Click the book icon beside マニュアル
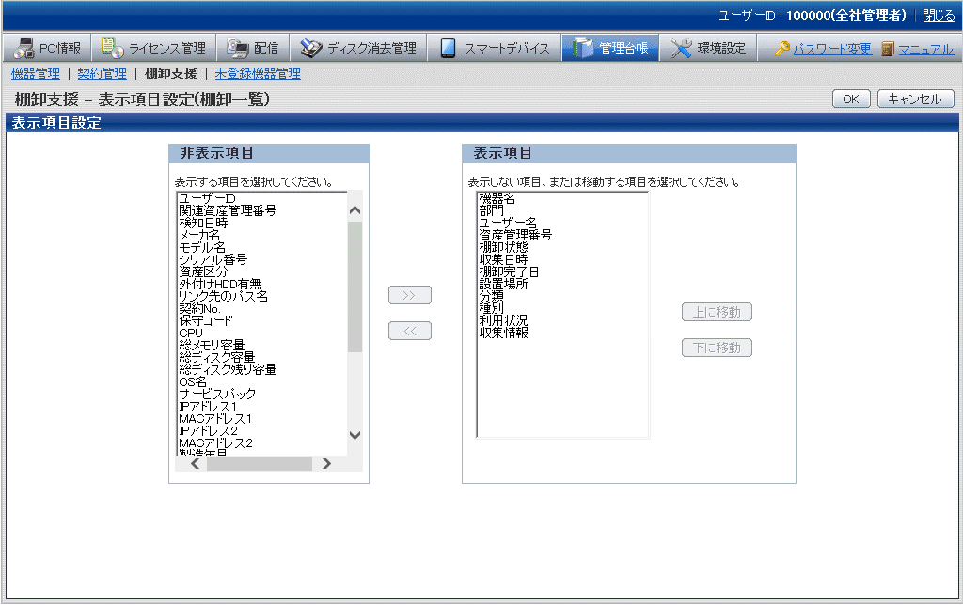This screenshot has height=605, width=963. tap(887, 49)
